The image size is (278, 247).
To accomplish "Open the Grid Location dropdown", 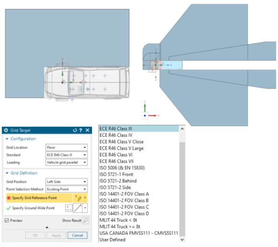I will (67, 147).
